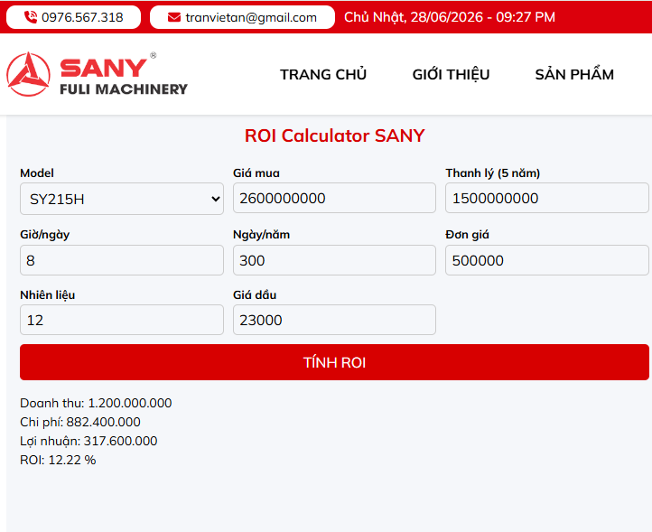Open the Model dropdown showing SY215H
This screenshot has width=652, height=532.
(122, 199)
